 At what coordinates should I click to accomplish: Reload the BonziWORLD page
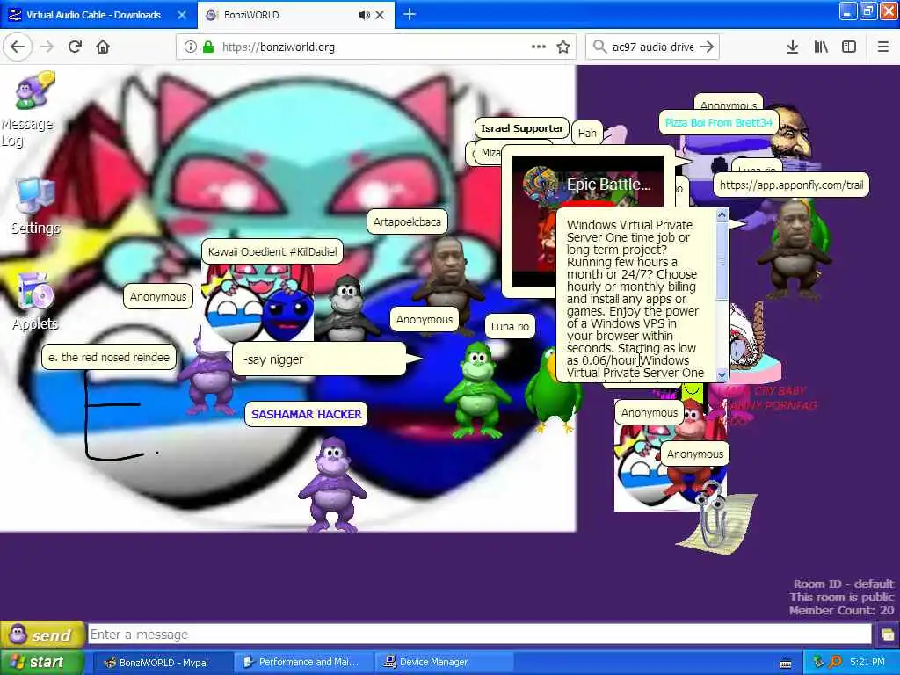[x=76, y=47]
